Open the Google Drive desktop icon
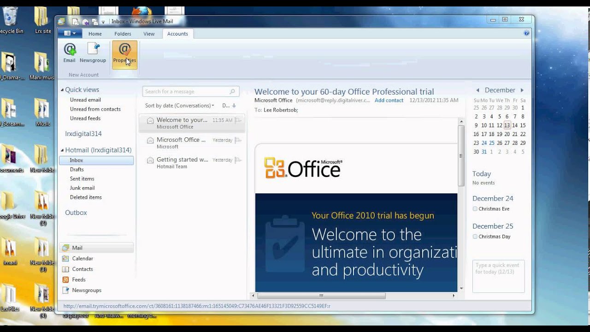The height and width of the screenshot is (332, 590). (11, 205)
